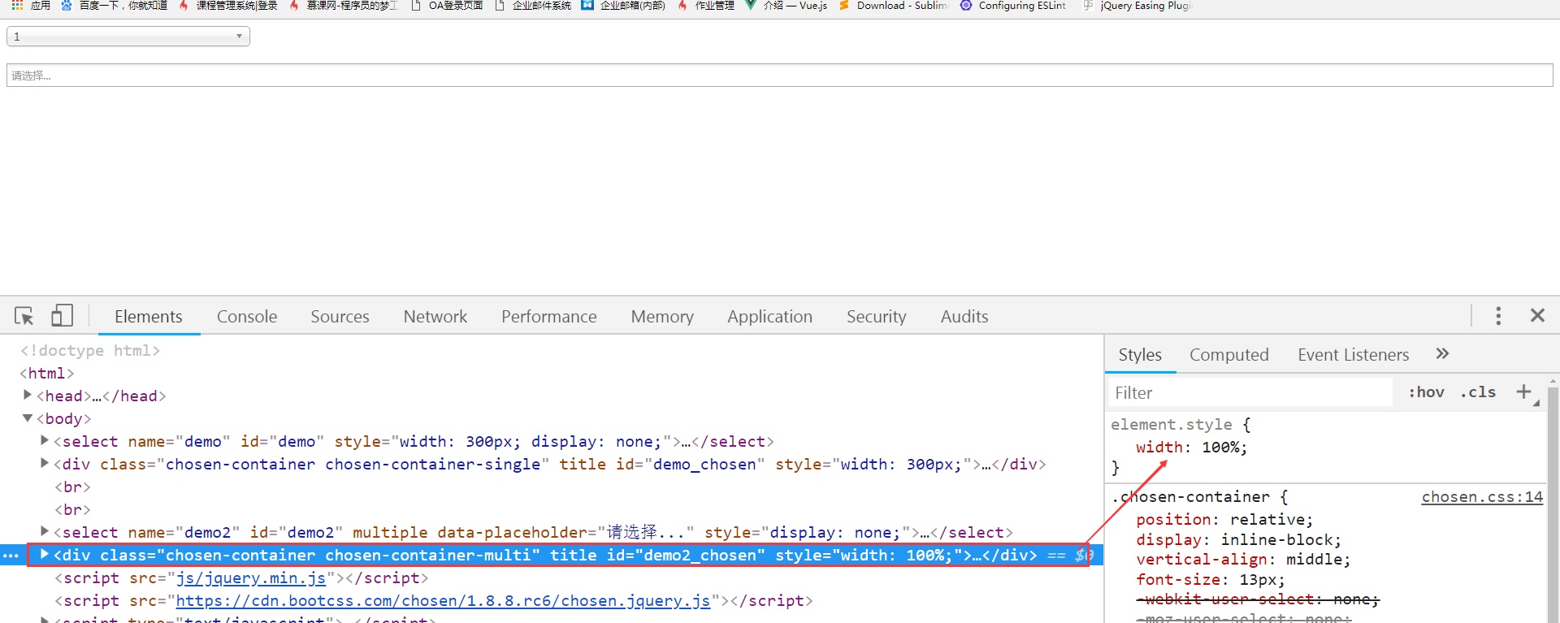Follow the js/jquery.min.js script link
Screen dimensions: 1560x623
point(251,578)
